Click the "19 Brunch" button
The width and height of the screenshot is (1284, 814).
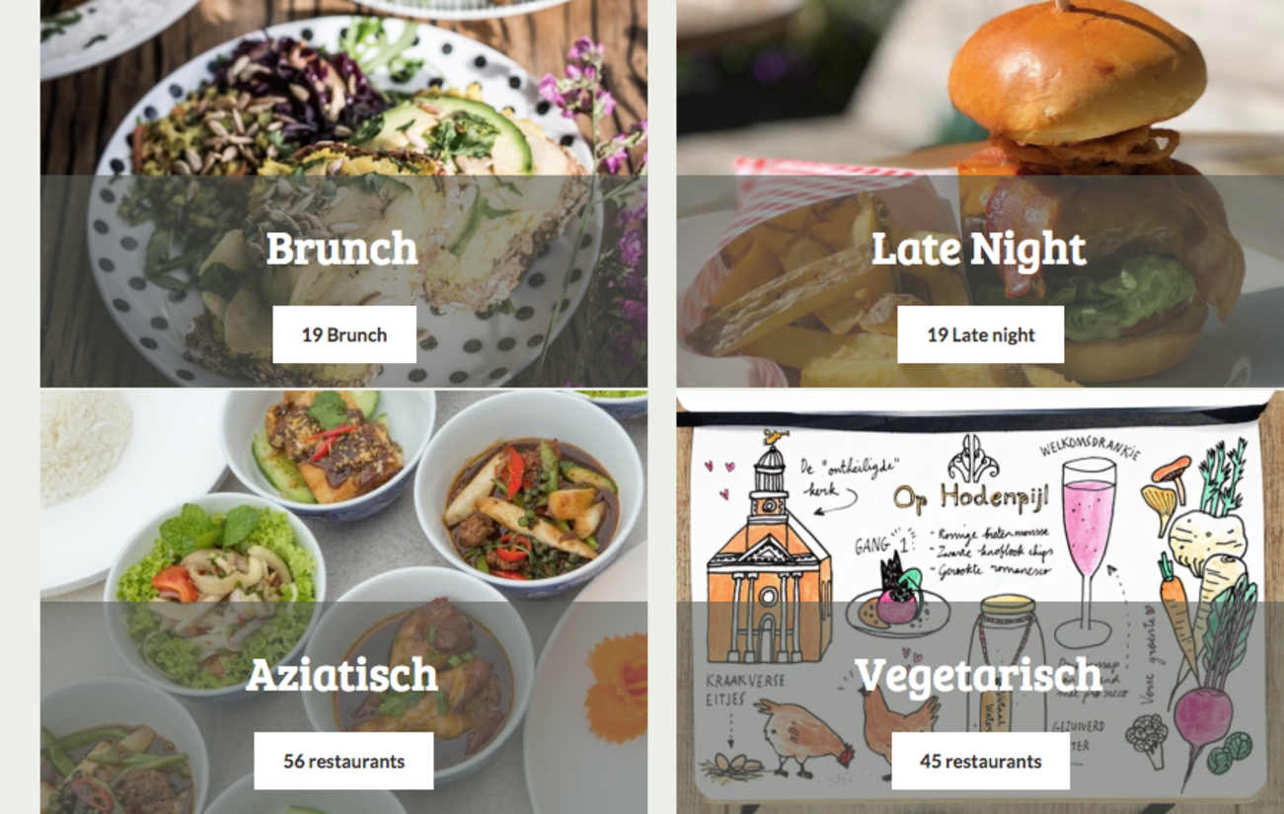[x=343, y=334]
